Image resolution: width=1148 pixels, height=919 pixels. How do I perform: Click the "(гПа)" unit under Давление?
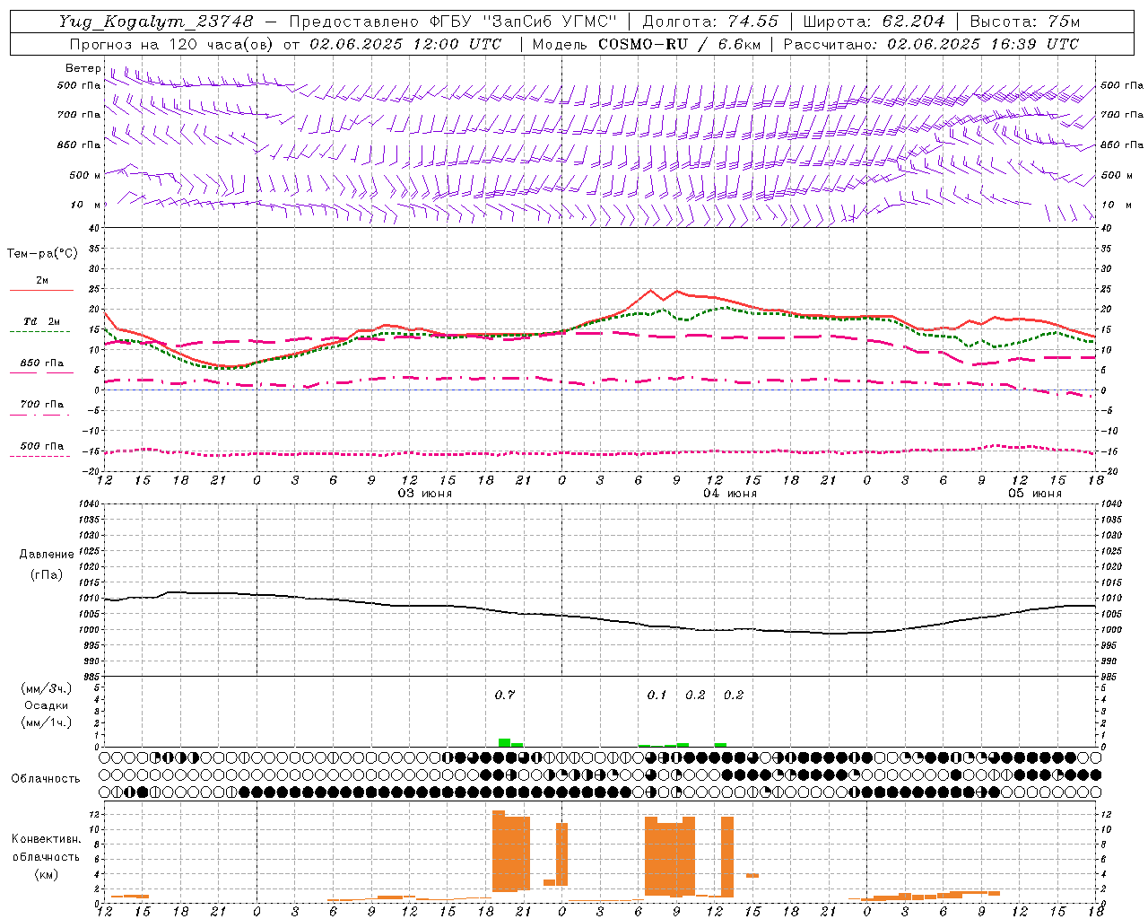click(47, 575)
